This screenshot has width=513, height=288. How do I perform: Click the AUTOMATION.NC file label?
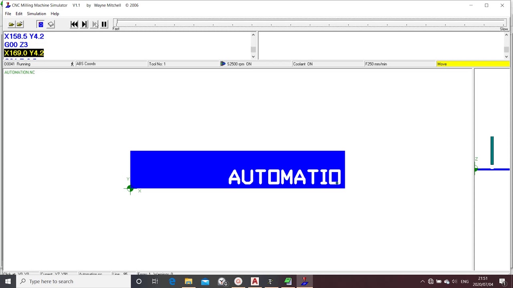click(20, 72)
